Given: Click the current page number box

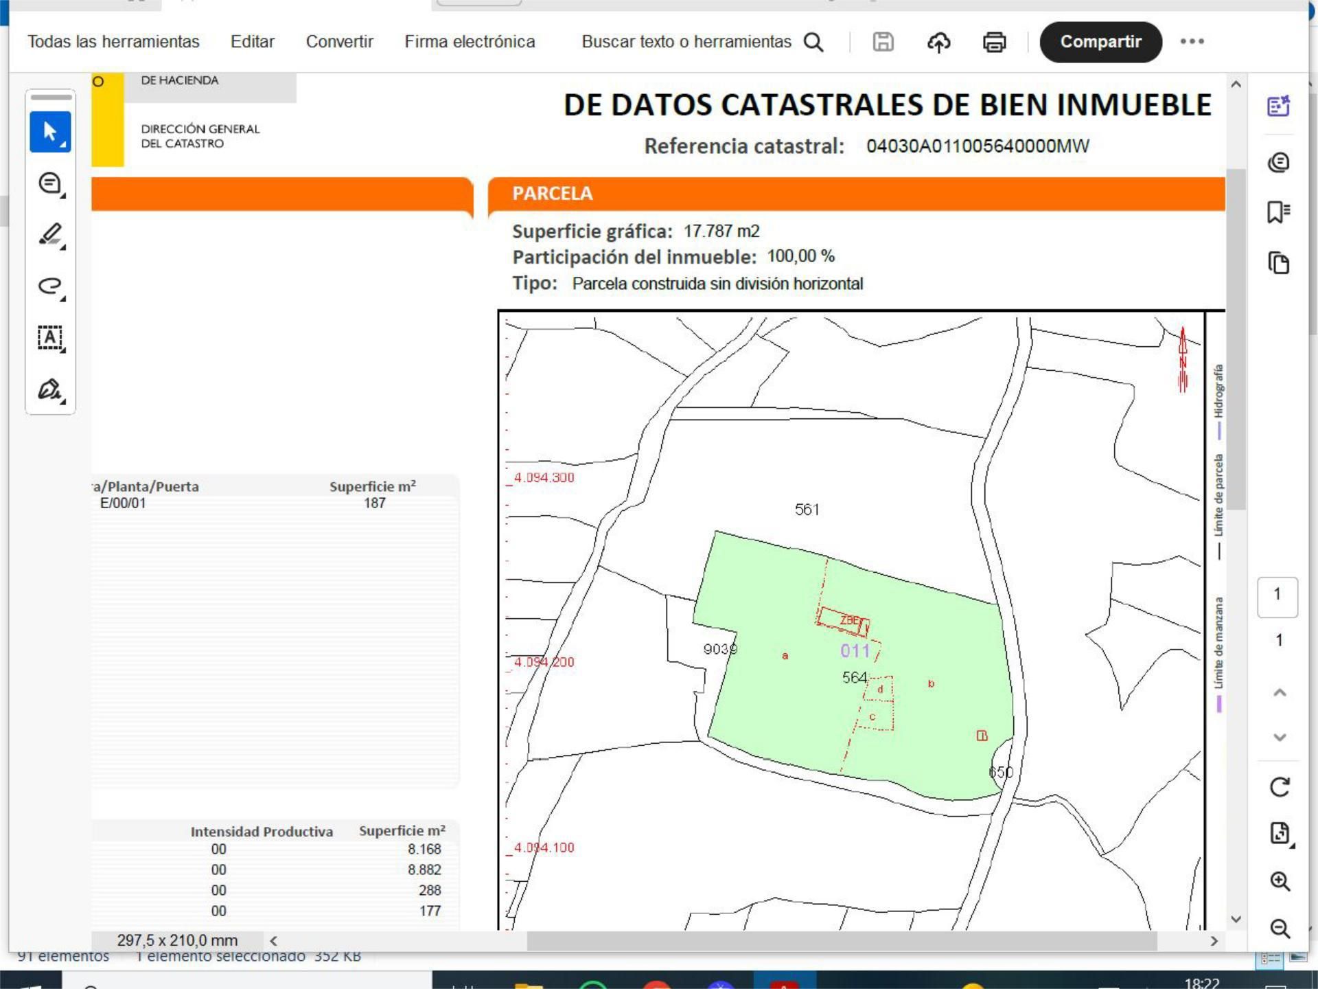Looking at the screenshot, I should click(1277, 597).
